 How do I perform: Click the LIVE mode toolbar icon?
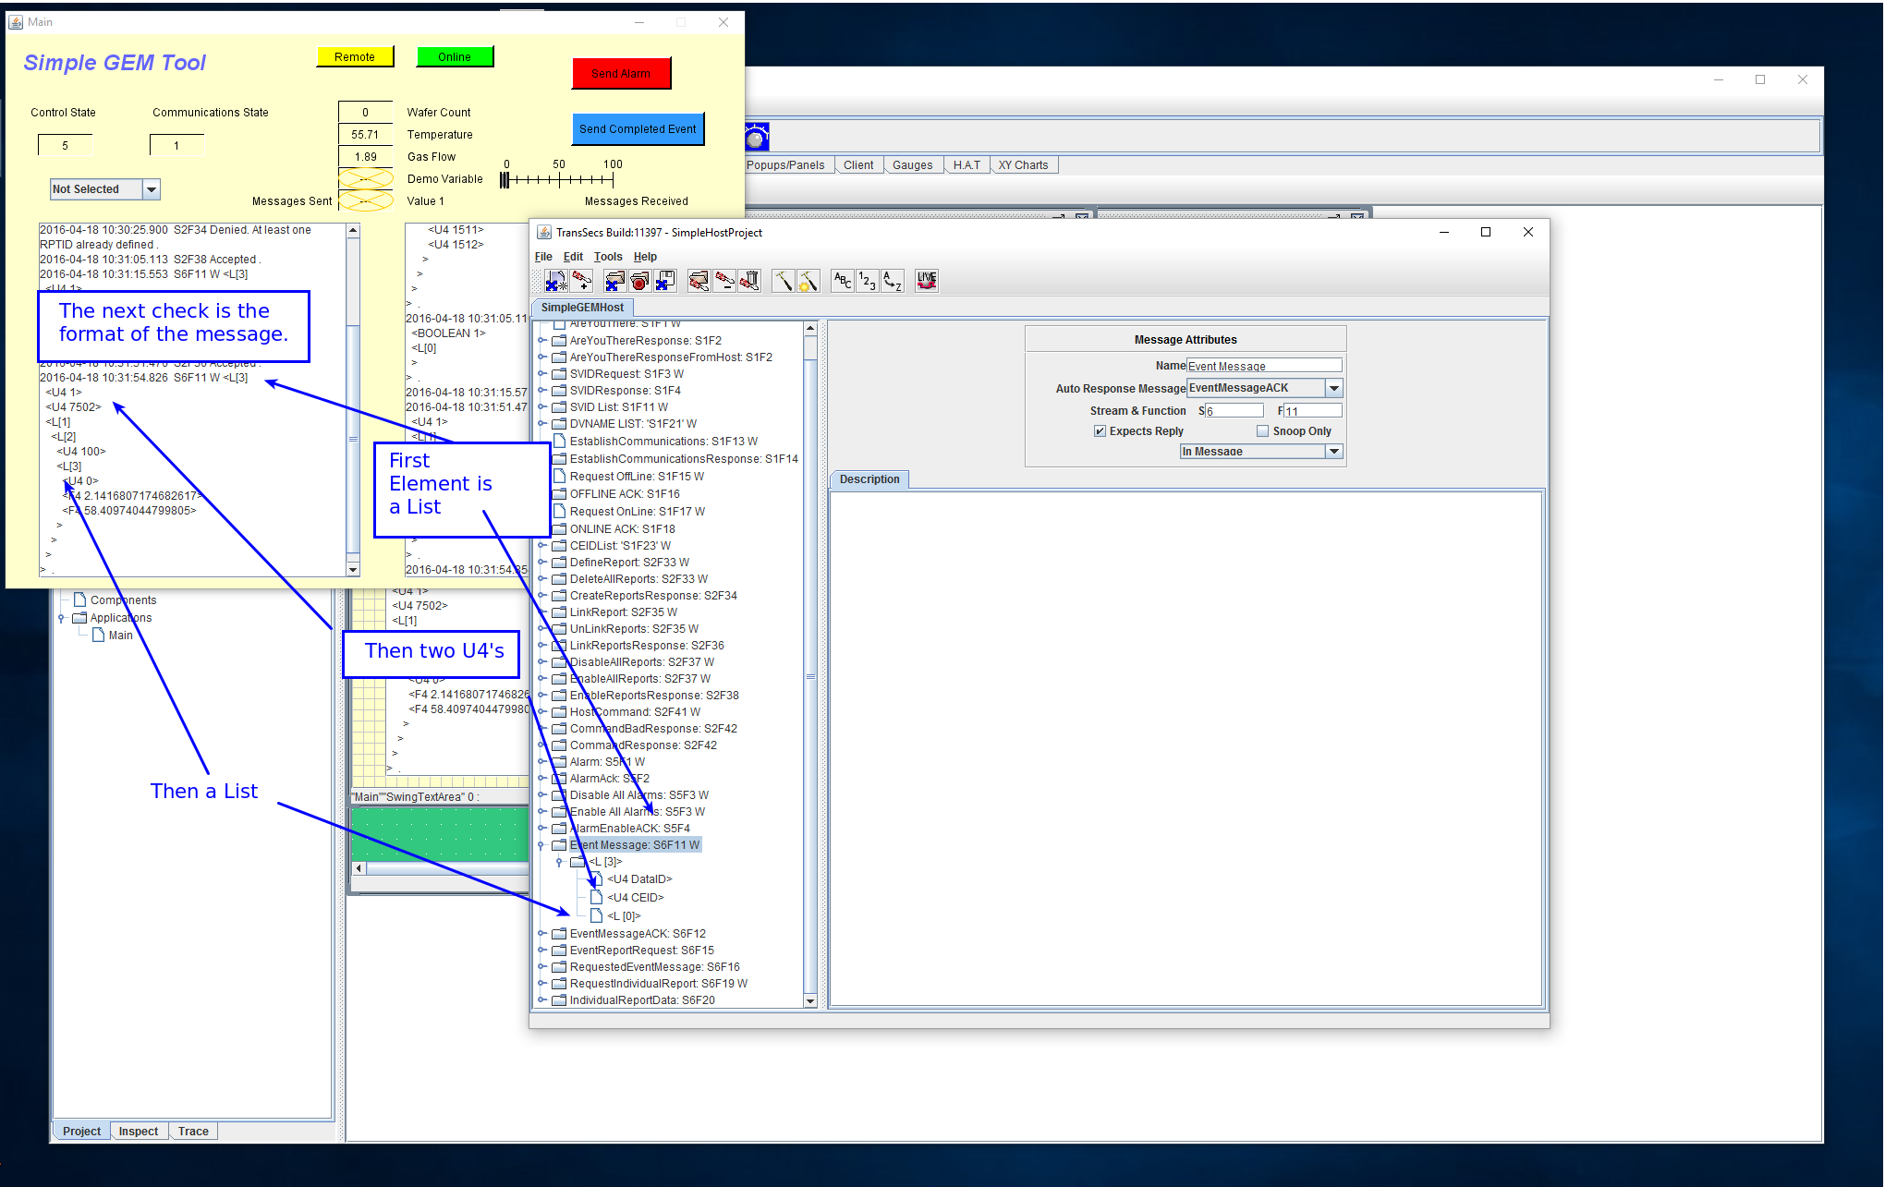coord(926,281)
